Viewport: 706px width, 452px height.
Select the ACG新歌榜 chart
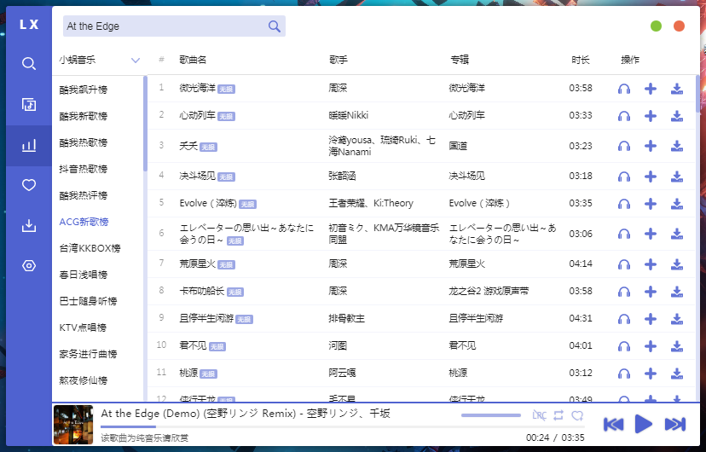(84, 222)
